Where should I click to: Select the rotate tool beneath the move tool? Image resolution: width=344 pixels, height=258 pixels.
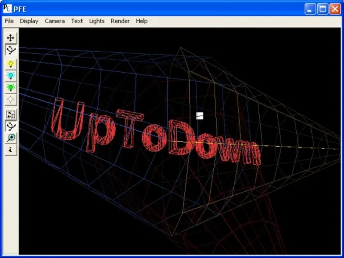[x=10, y=50]
